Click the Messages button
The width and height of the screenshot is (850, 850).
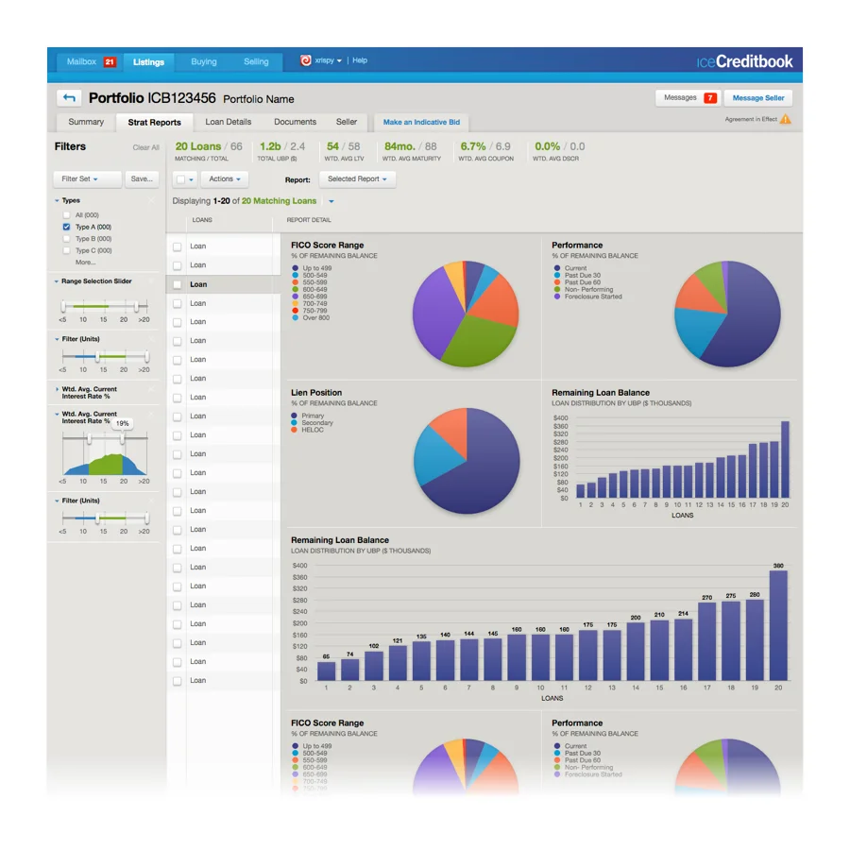(688, 98)
